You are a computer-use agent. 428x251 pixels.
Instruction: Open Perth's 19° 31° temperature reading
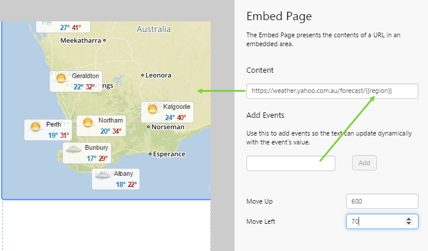58,136
